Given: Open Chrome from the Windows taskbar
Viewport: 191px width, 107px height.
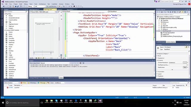Looking at the screenshot, I should [47, 101].
